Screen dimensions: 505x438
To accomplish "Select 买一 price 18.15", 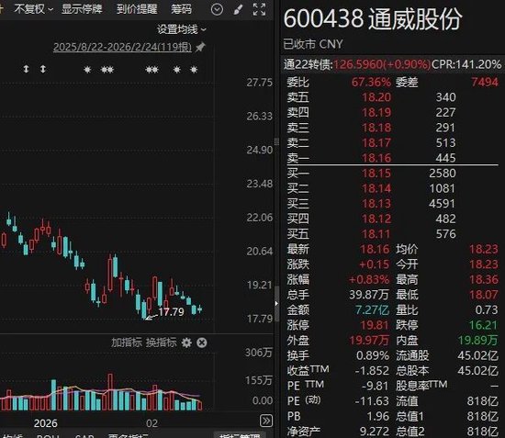I will pos(376,174).
